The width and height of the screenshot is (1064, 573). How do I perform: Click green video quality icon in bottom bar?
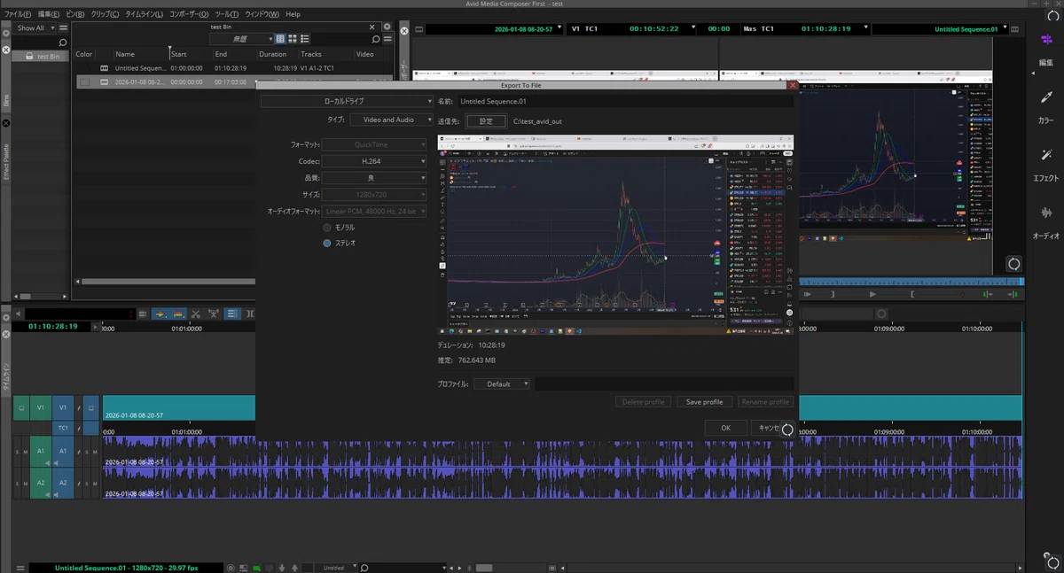pos(256,568)
